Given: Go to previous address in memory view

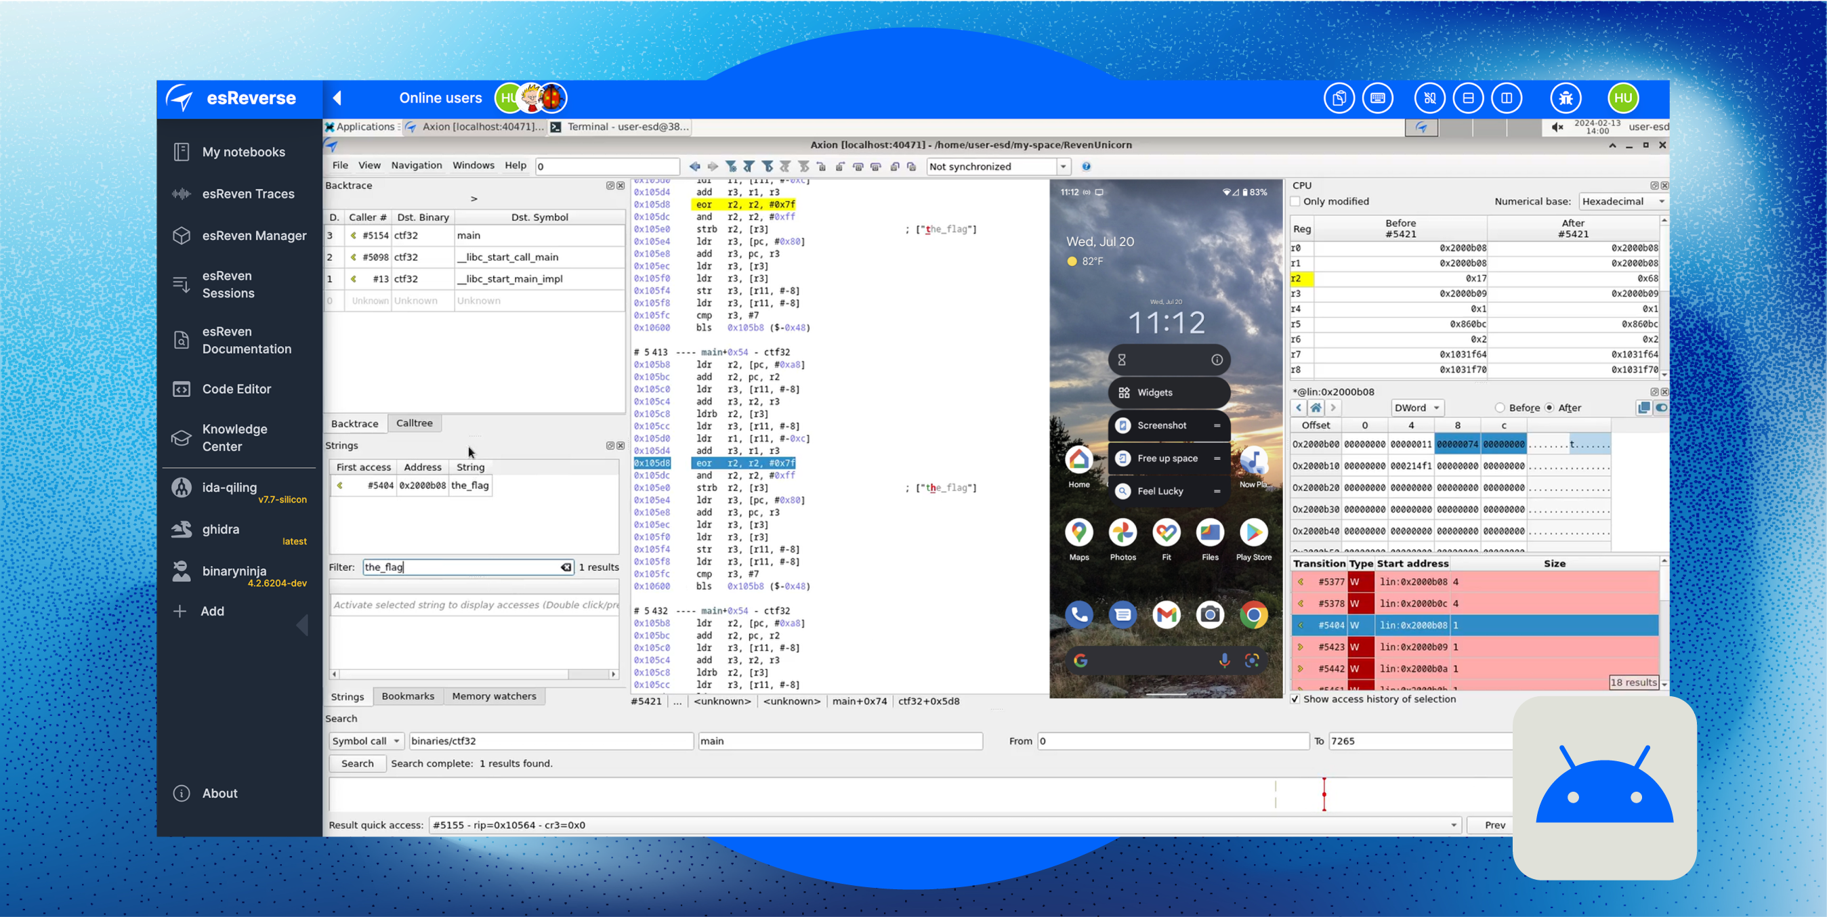Looking at the screenshot, I should pyautogui.click(x=1299, y=408).
